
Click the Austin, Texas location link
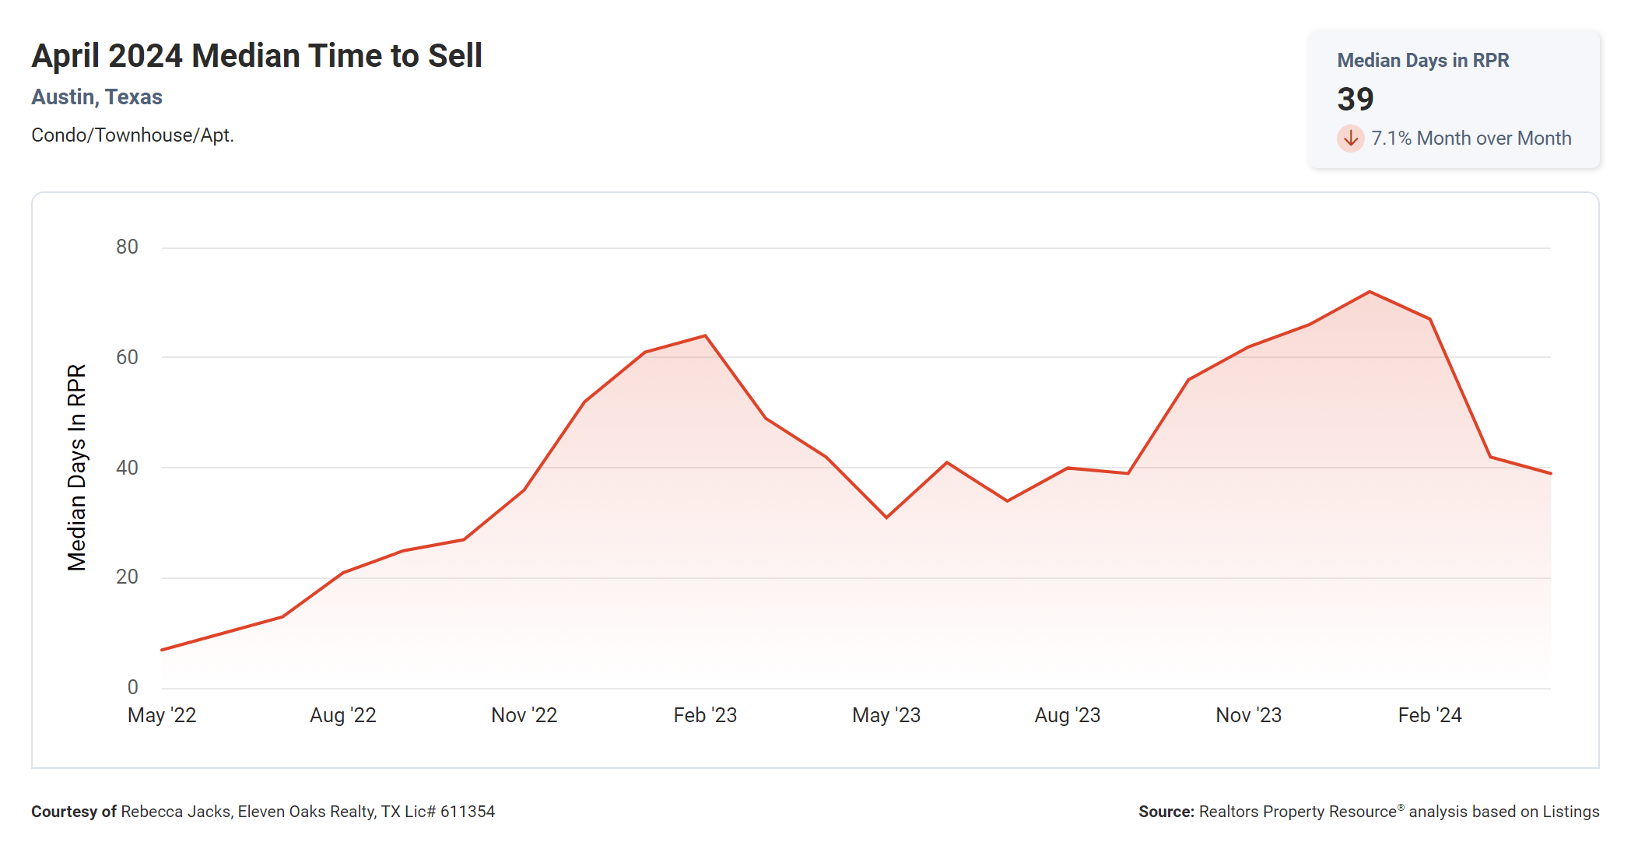click(96, 96)
